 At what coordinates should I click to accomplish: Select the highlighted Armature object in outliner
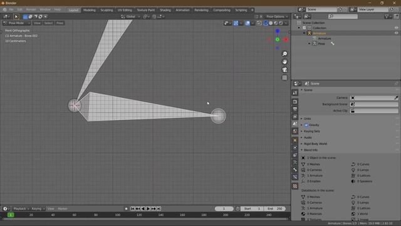[320, 33]
